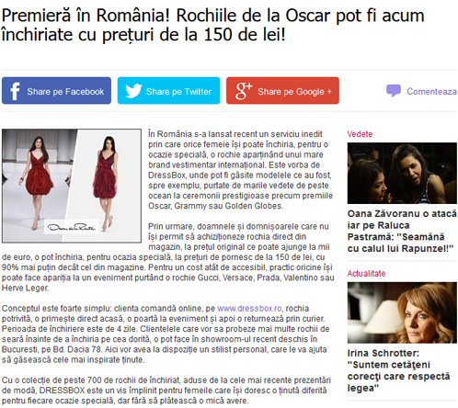The image size is (458, 408).
Task: Click the Google plus g+ icon
Action: [244, 91]
